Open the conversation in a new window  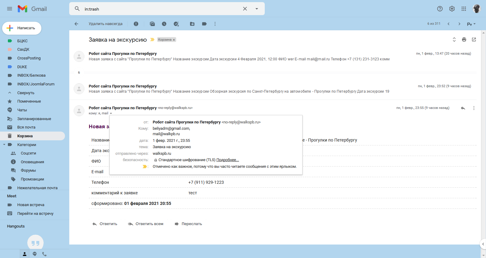pos(474,40)
